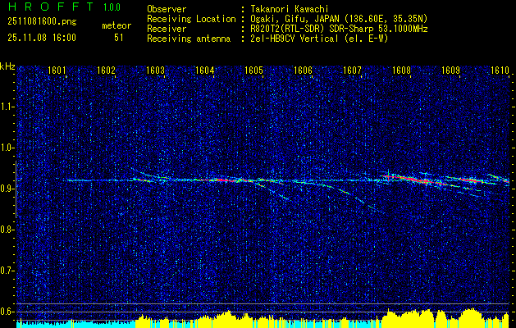Click the Receiver label
This screenshot has height=328, width=516.
[x=167, y=29]
